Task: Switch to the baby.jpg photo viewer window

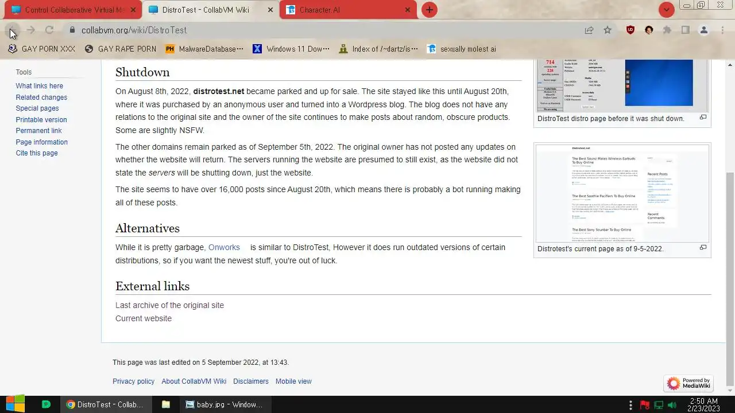Action: (225, 404)
